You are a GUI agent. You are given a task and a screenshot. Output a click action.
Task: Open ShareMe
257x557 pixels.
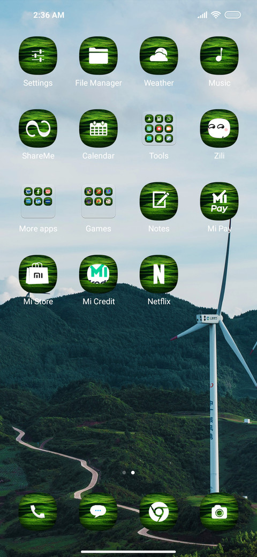38,128
